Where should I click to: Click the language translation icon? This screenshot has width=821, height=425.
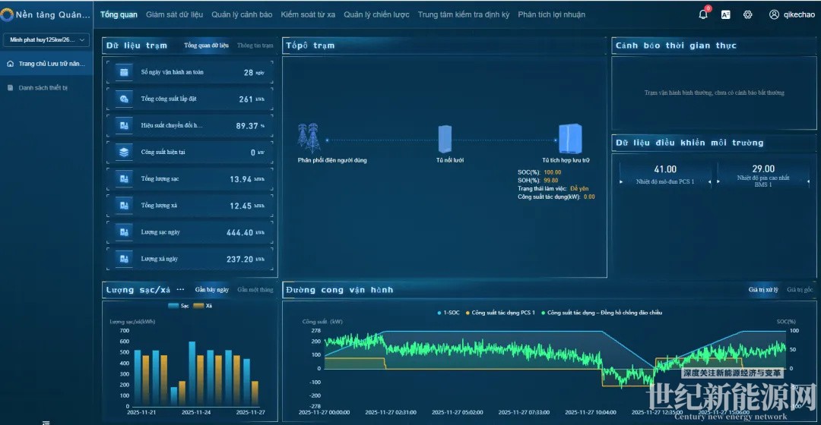725,14
